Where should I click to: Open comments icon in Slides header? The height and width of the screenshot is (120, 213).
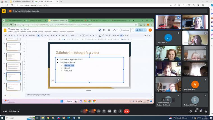pyautogui.click(x=109, y=30)
